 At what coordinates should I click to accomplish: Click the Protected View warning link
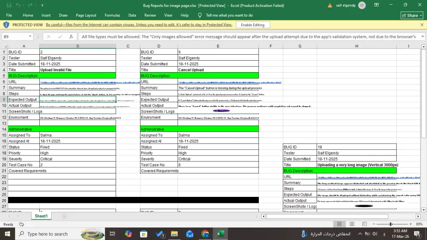[139, 25]
